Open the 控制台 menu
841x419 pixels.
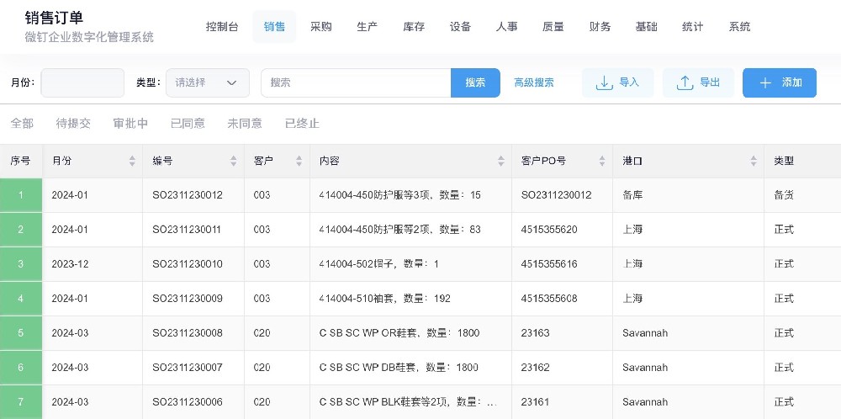222,27
